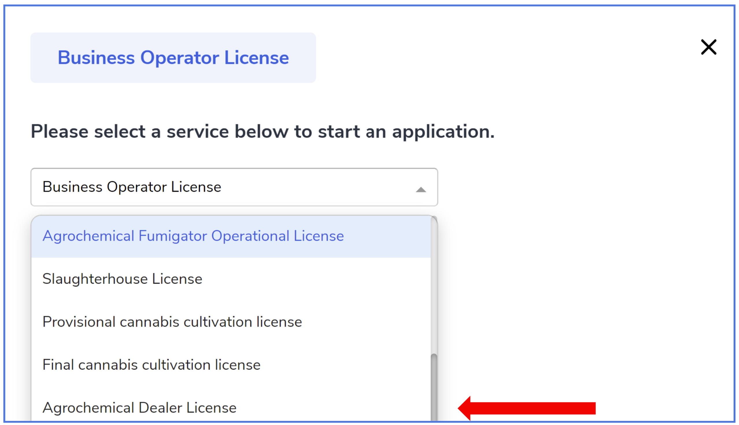
Task: Click the Business Operator License header badge
Action: click(x=173, y=57)
